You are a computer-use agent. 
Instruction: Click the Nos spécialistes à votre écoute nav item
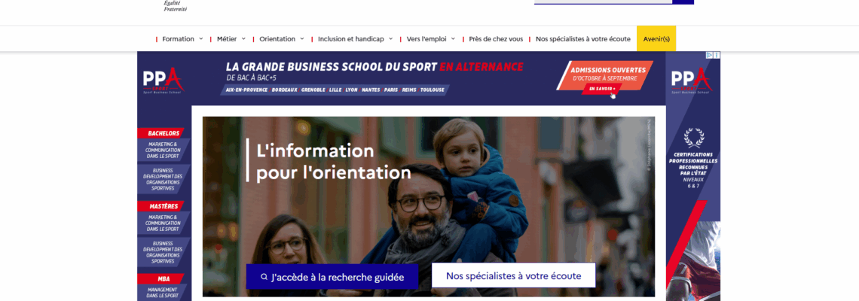point(583,39)
